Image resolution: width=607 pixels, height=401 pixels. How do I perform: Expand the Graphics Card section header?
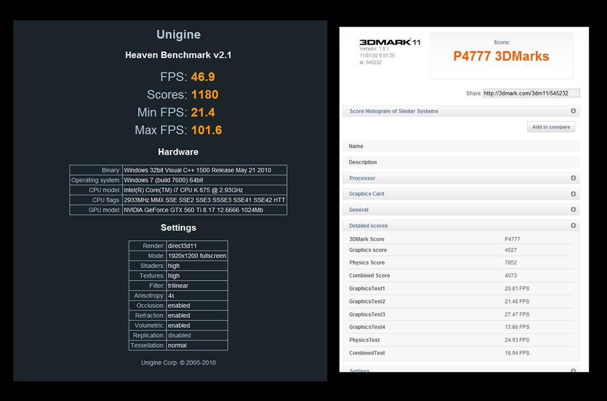point(366,194)
